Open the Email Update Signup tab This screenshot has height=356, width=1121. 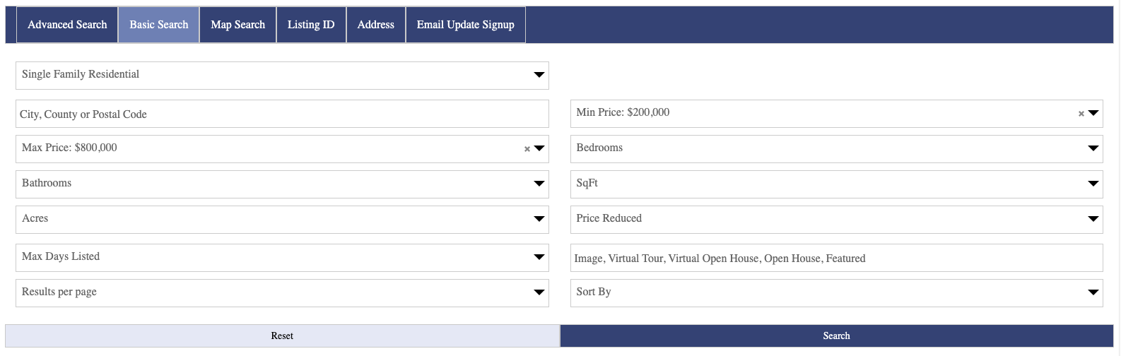point(465,25)
